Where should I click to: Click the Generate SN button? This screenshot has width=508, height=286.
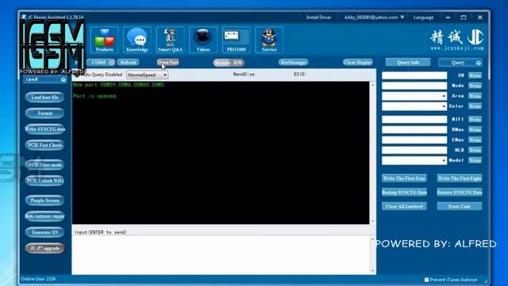click(44, 232)
